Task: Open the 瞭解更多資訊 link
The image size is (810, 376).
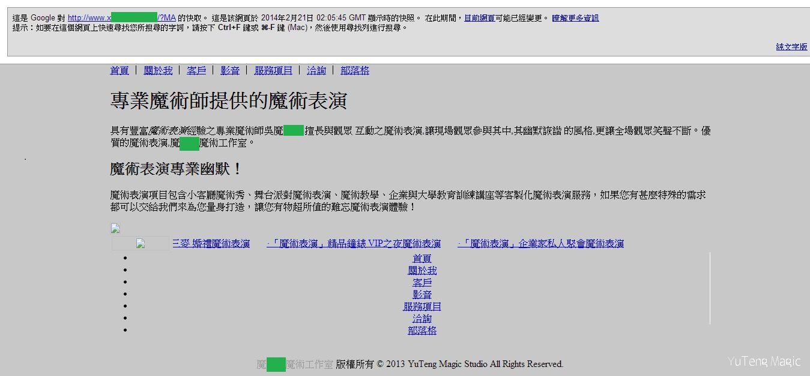Action: tap(575, 18)
